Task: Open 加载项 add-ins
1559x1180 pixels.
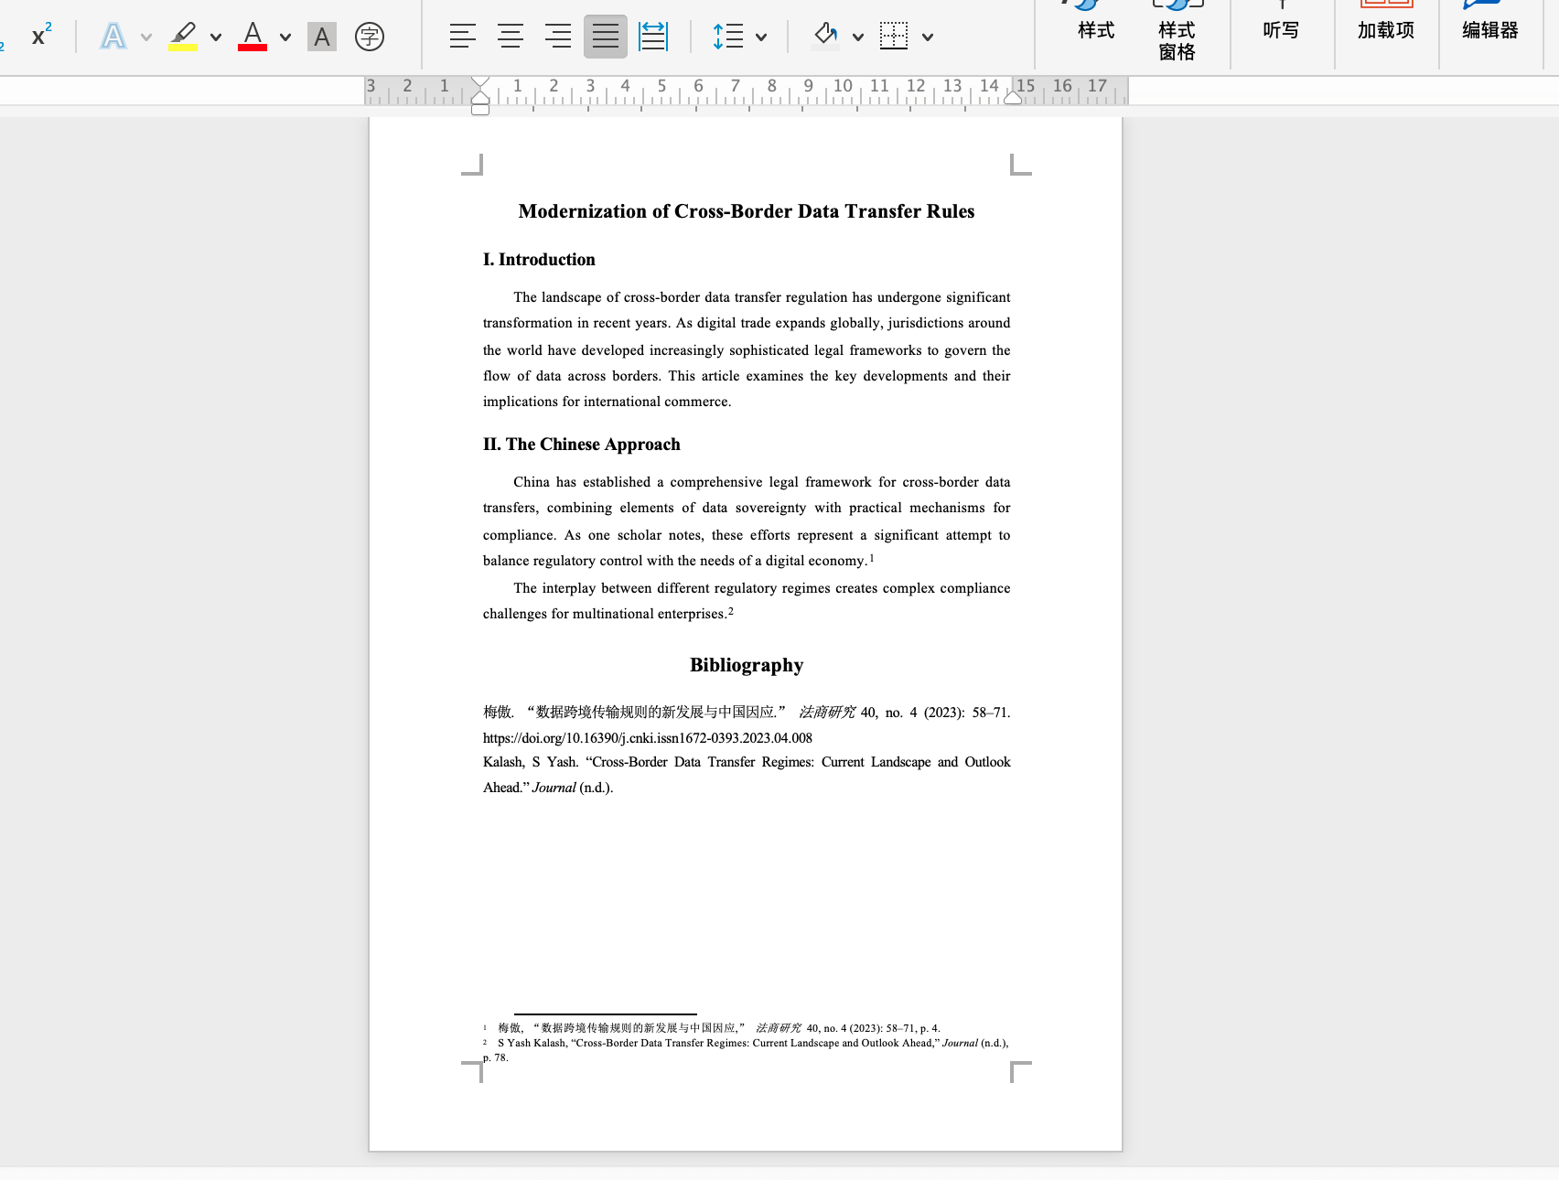Action: [1386, 22]
